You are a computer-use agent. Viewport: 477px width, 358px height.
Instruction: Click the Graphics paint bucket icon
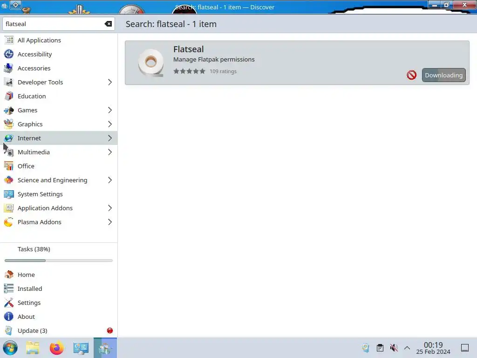coord(9,124)
